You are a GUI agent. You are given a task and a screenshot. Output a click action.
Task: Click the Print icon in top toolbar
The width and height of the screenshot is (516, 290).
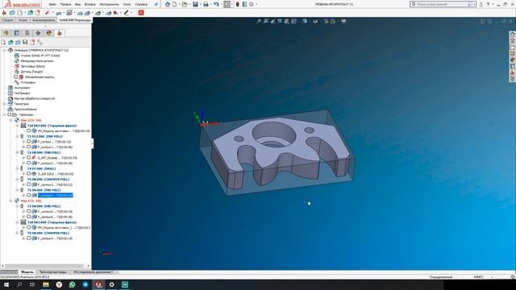click(x=206, y=4)
